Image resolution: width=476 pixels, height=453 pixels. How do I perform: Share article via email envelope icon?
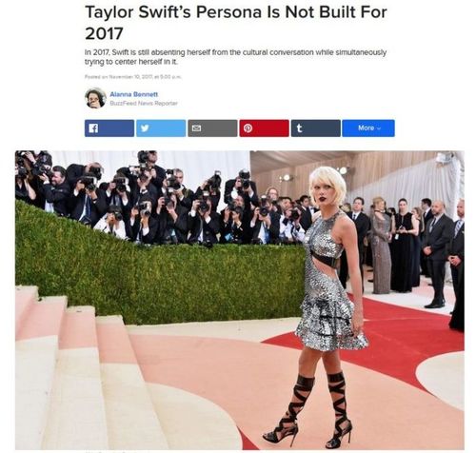click(x=196, y=128)
